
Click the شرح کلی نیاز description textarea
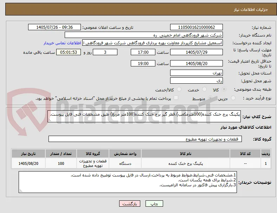point(144,116)
